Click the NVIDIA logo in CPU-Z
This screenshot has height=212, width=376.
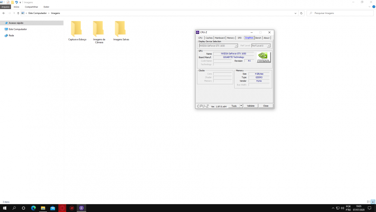(264, 57)
